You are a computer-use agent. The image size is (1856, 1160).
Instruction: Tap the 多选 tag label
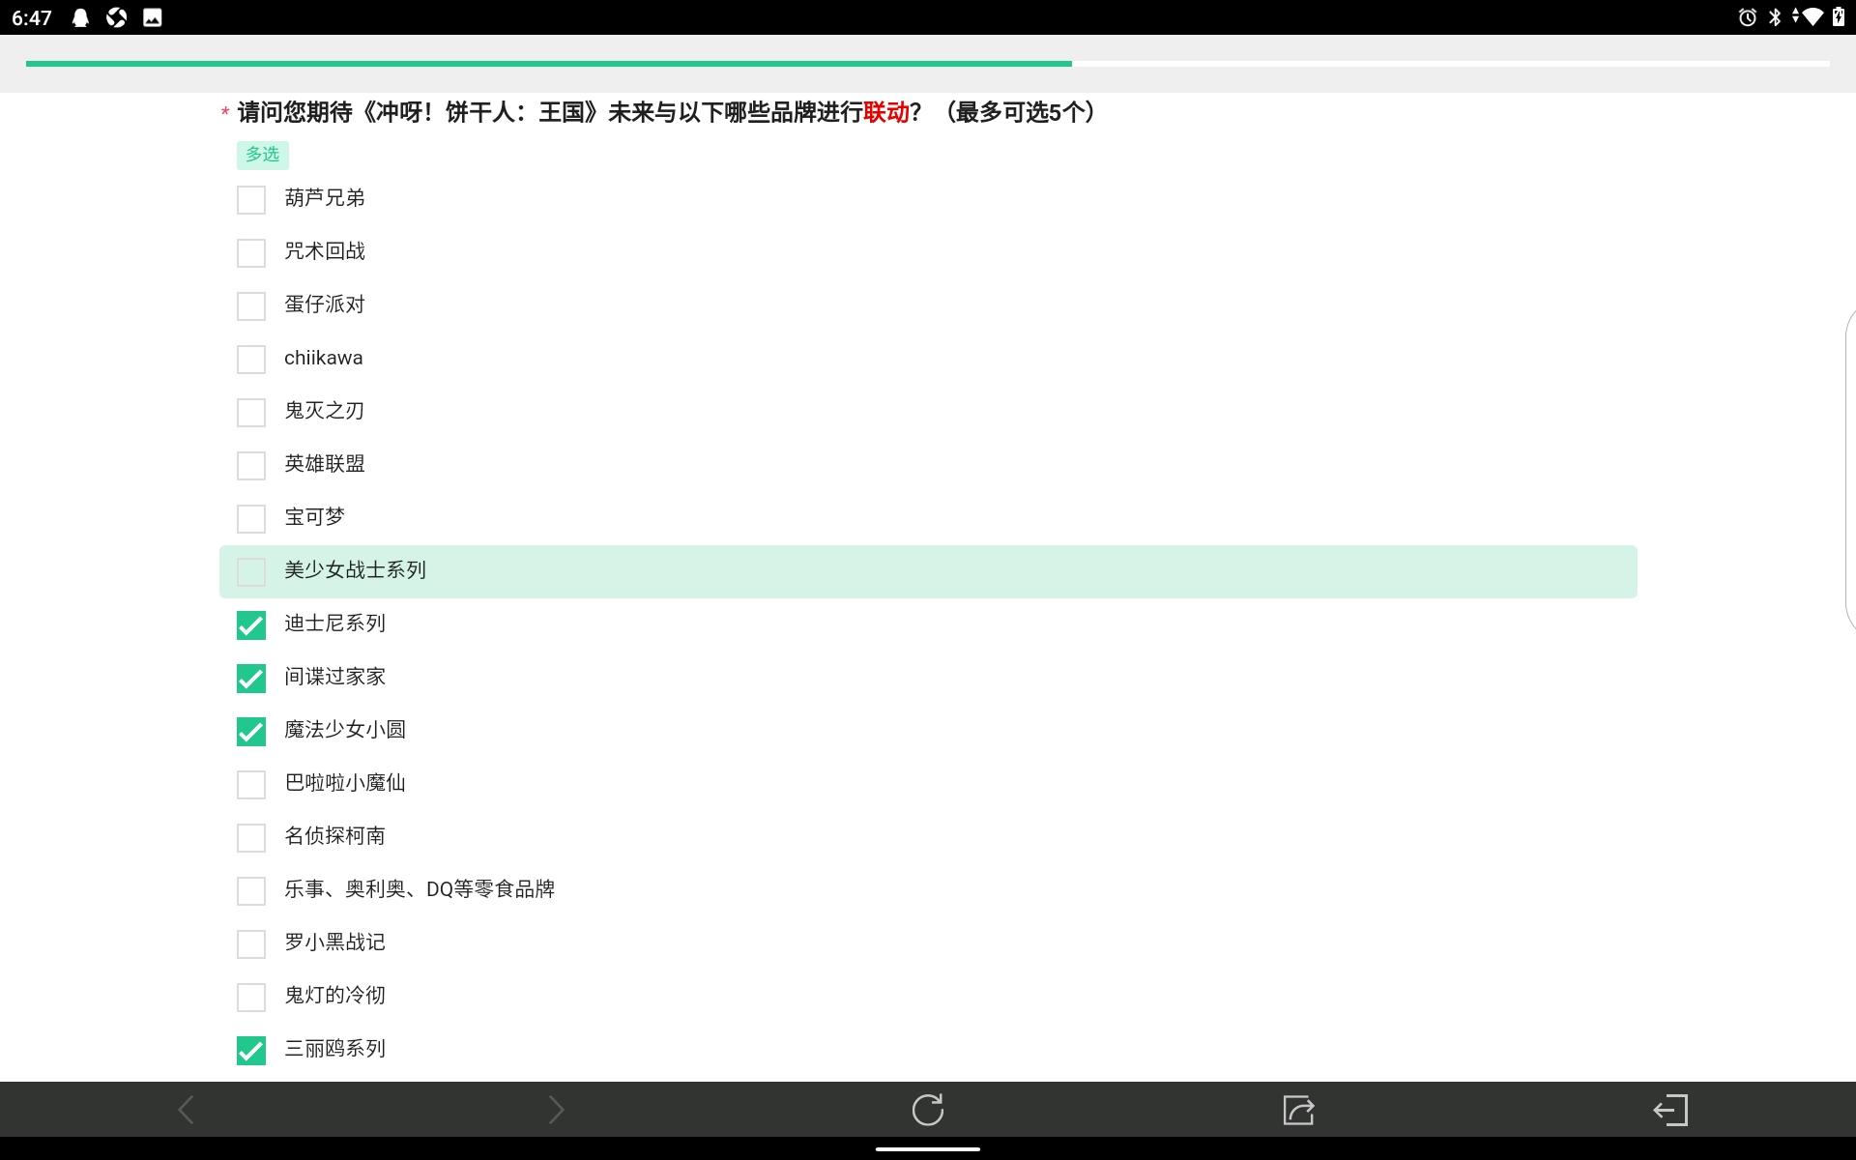262,155
